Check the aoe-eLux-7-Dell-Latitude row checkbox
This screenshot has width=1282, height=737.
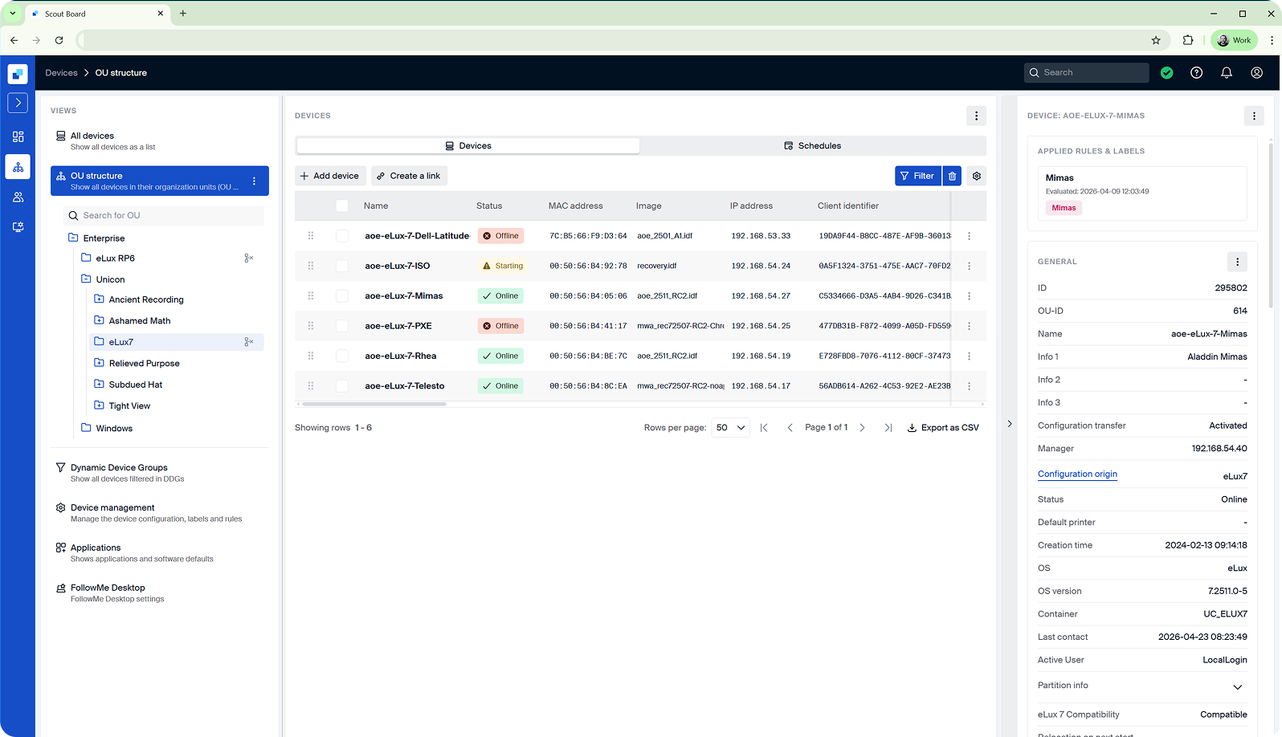click(x=342, y=236)
